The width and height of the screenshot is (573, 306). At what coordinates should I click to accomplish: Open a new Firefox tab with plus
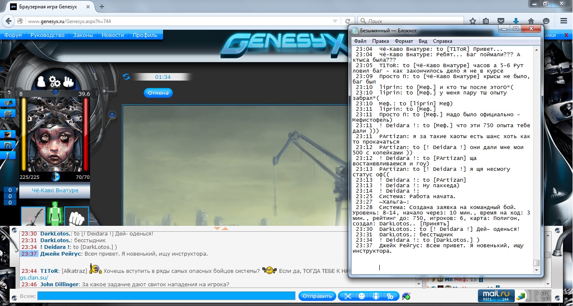pyautogui.click(x=102, y=7)
